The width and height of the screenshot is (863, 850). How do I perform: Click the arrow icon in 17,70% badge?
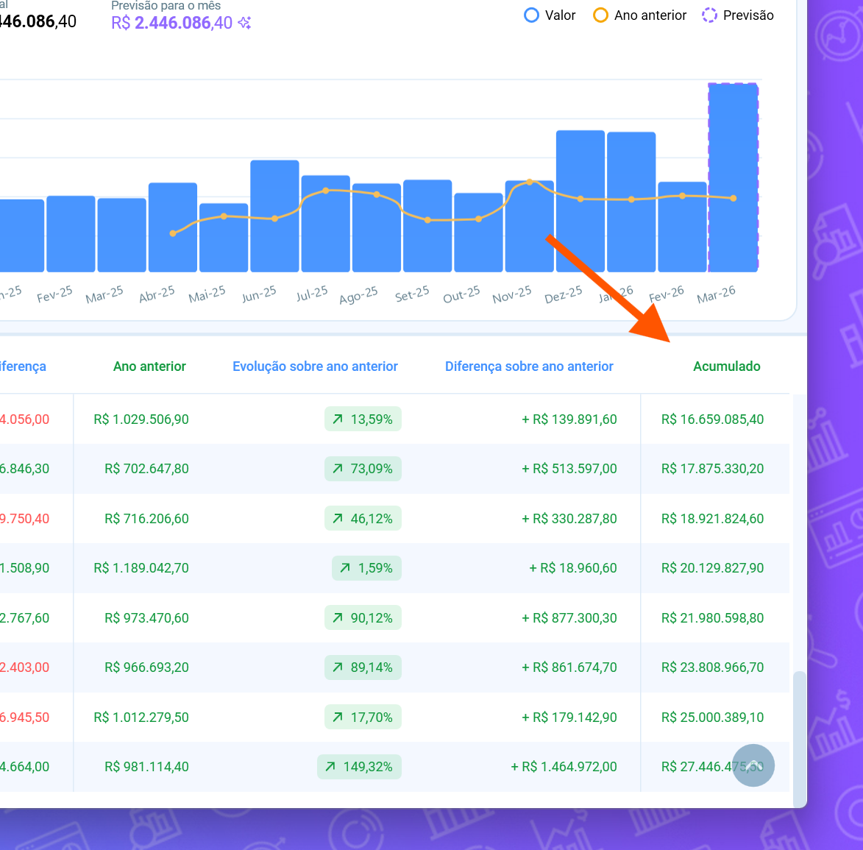338,718
